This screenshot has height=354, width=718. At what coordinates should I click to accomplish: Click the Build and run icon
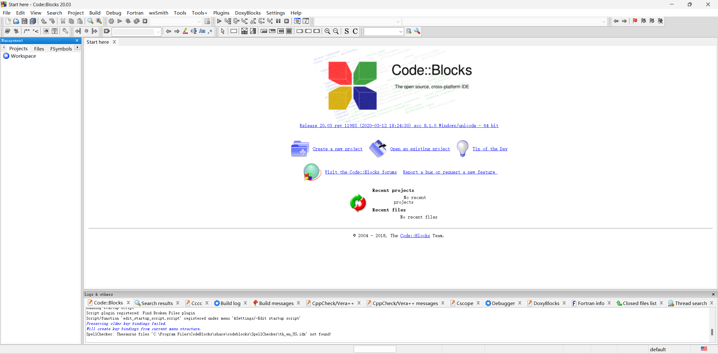(x=128, y=21)
